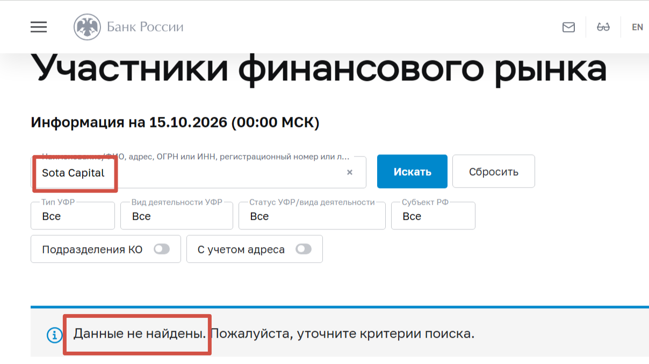
Task: Toggle the Подразделения КО switch
Action: pyautogui.click(x=162, y=249)
